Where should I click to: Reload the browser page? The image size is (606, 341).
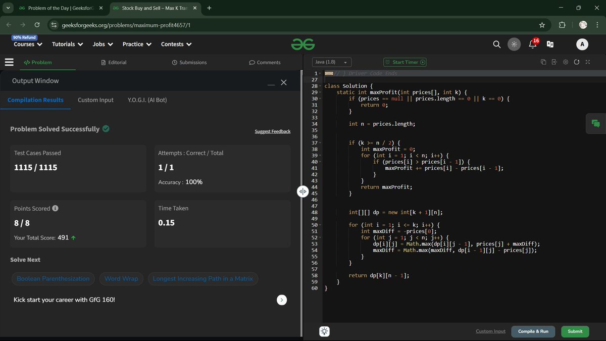coord(37,25)
